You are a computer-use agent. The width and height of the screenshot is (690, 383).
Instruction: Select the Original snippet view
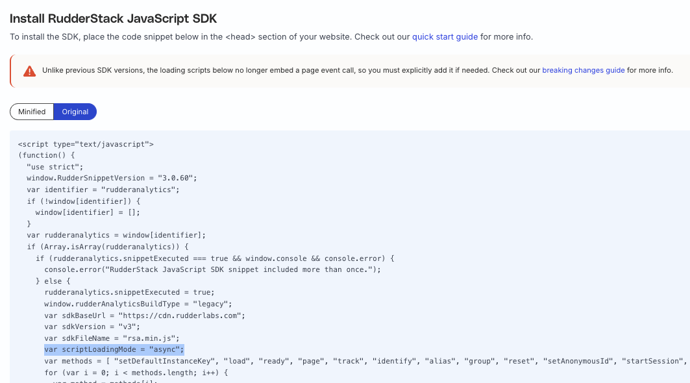click(75, 112)
